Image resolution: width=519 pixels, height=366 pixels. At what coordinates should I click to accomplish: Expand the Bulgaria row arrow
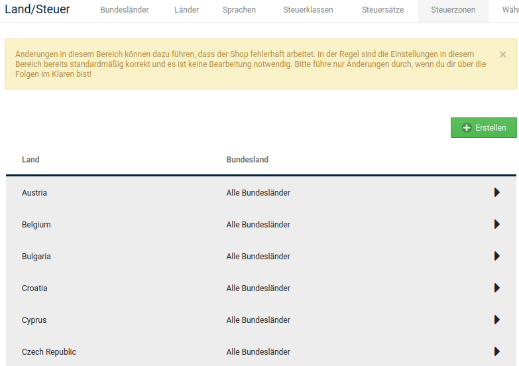497,256
